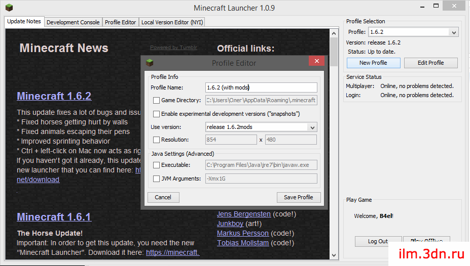Minimize the Minecraft Launcher window
Viewport: 470px width, 266px height.
(x=422, y=7)
